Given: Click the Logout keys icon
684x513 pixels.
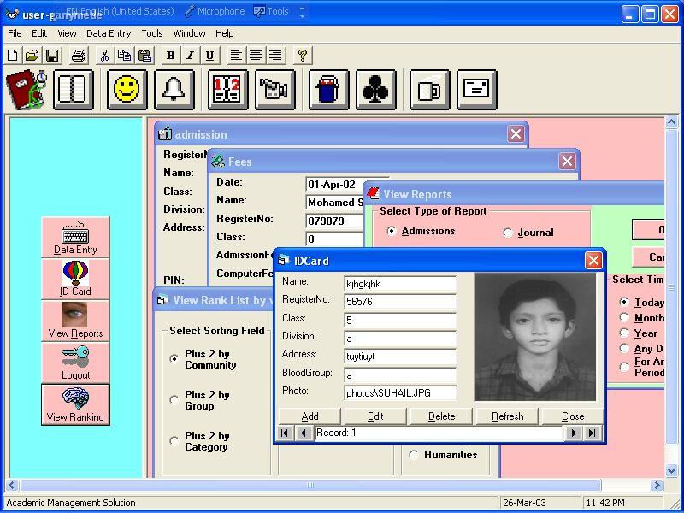Looking at the screenshot, I should point(75,363).
